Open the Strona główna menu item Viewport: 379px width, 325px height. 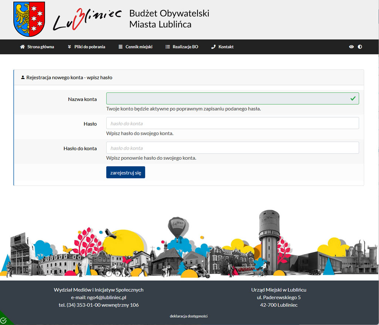pos(40,47)
